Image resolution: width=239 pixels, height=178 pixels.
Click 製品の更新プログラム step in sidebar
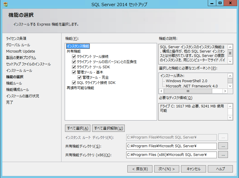coord(21,58)
